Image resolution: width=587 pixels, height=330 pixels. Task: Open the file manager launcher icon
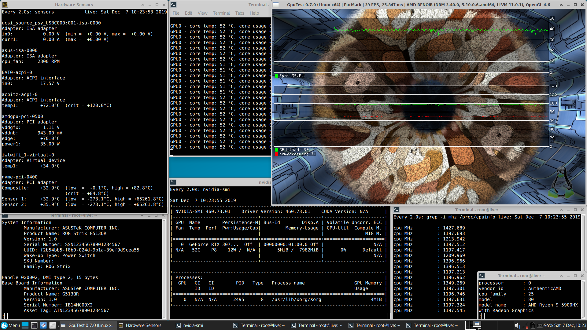pyautogui.click(x=52, y=325)
